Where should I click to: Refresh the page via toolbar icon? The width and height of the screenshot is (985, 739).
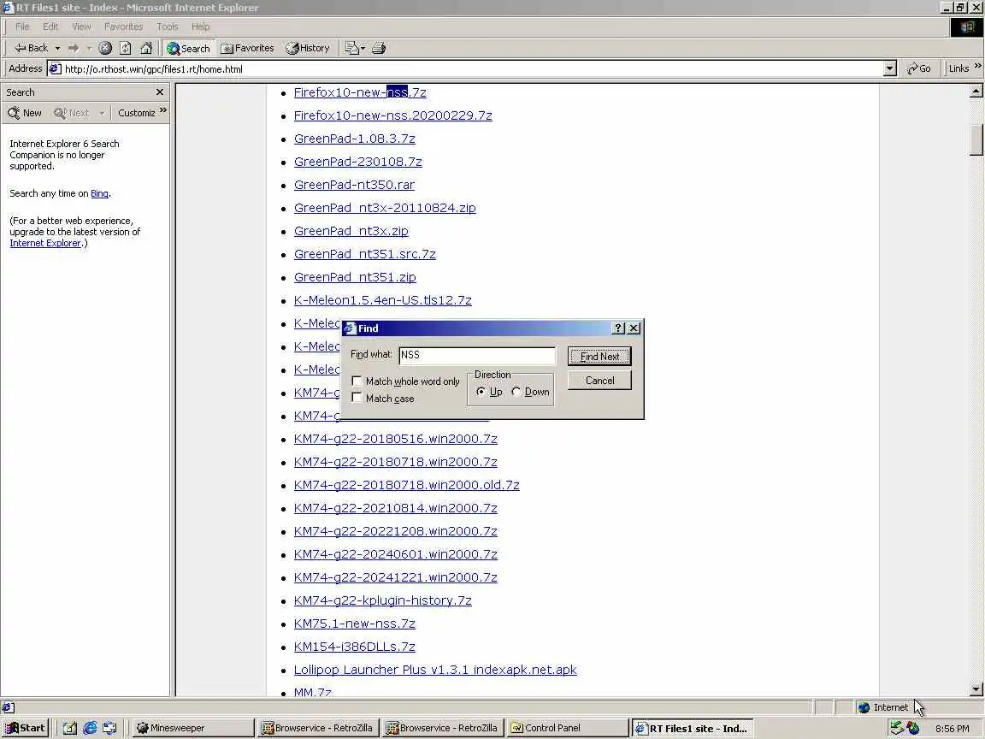tap(126, 48)
